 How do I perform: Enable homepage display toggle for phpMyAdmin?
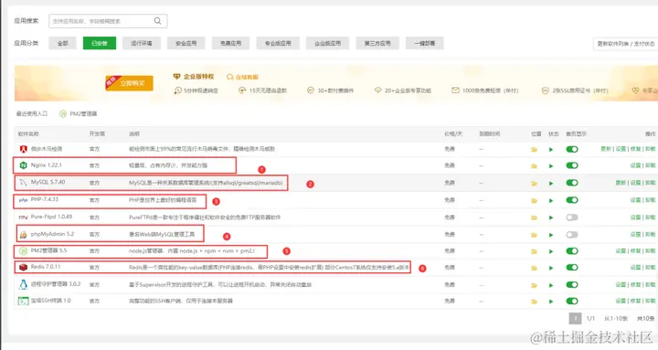point(572,234)
